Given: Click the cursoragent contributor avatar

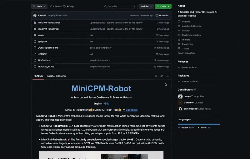Looking at the screenshot, I should [x=180, y=109].
